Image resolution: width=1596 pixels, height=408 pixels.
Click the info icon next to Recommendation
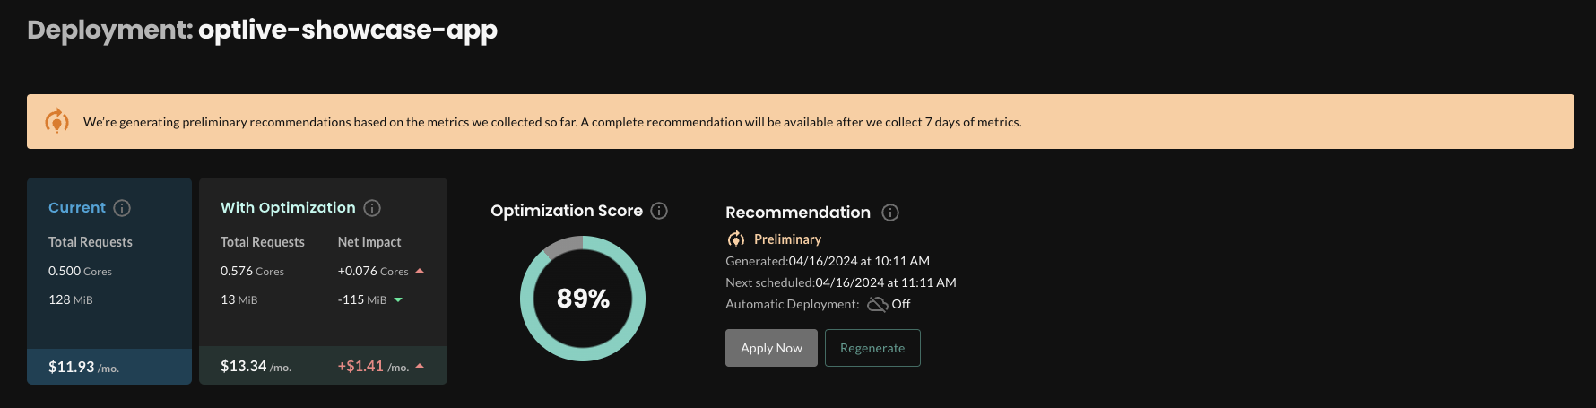(x=890, y=213)
